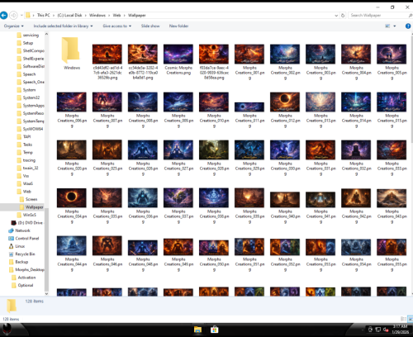Open the Give access to dropdown

coord(117,26)
